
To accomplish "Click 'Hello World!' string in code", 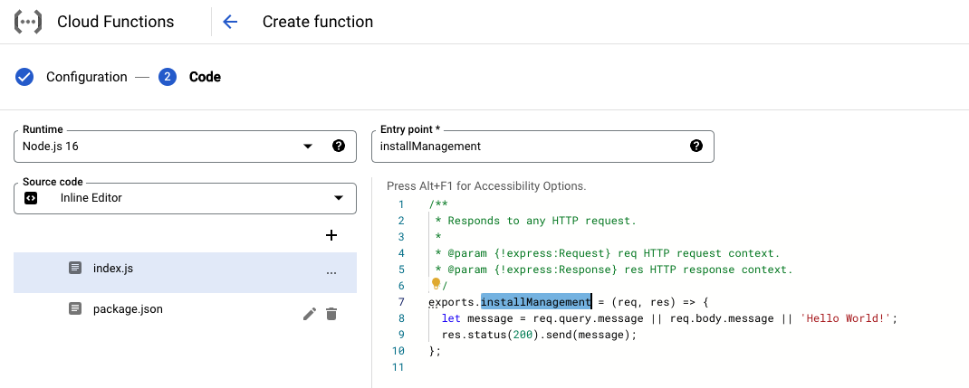I will click(x=845, y=318).
